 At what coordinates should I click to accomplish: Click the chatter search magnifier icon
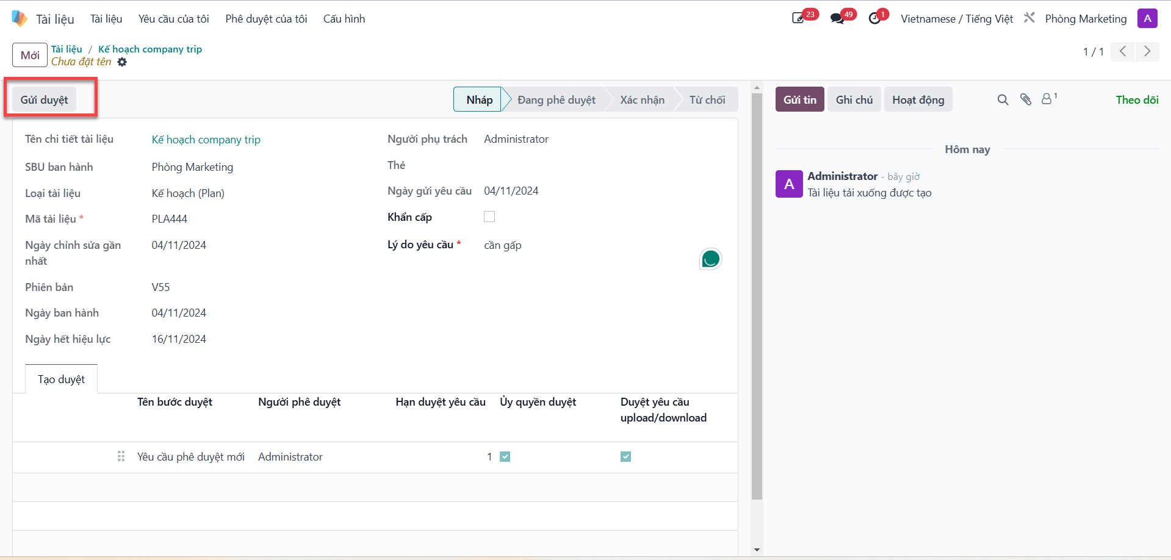click(1003, 99)
